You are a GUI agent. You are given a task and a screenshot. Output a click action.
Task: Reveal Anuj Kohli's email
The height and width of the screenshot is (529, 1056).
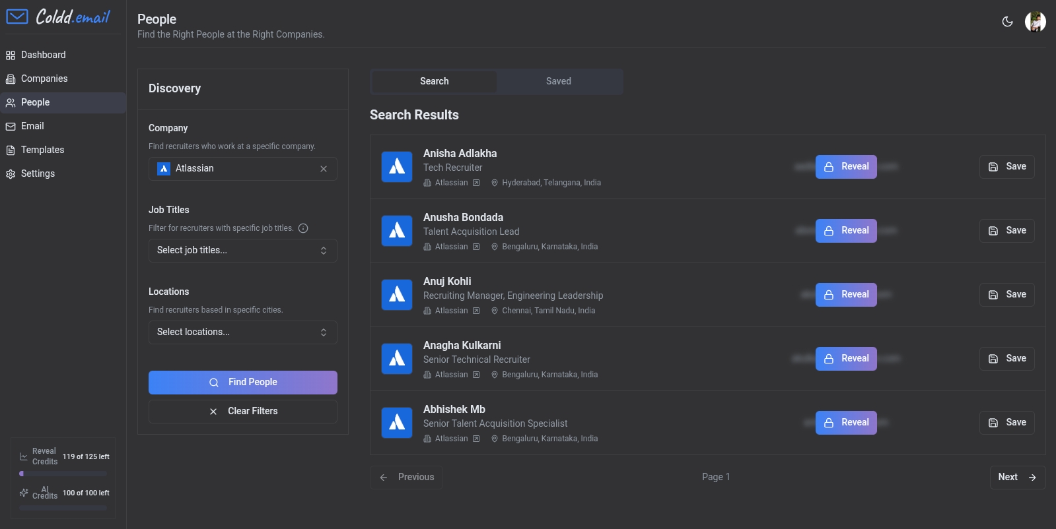point(846,295)
